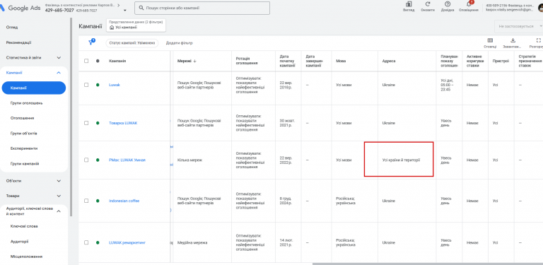Open the Indonesian coffee campaign link
The image size is (543, 265).
[124, 201]
